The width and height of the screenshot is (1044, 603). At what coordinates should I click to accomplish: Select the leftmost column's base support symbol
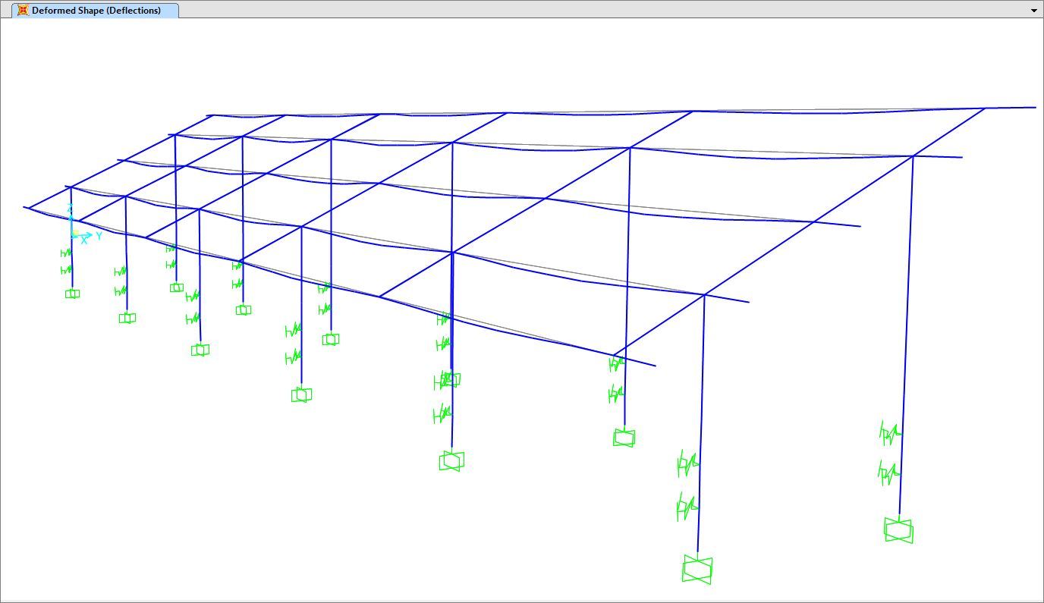[x=72, y=294]
